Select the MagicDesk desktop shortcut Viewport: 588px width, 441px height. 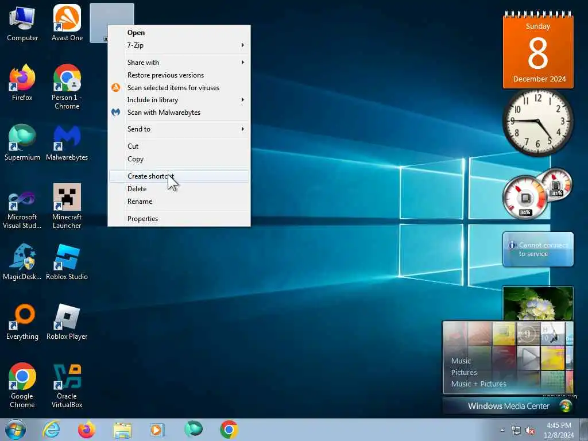(22, 262)
